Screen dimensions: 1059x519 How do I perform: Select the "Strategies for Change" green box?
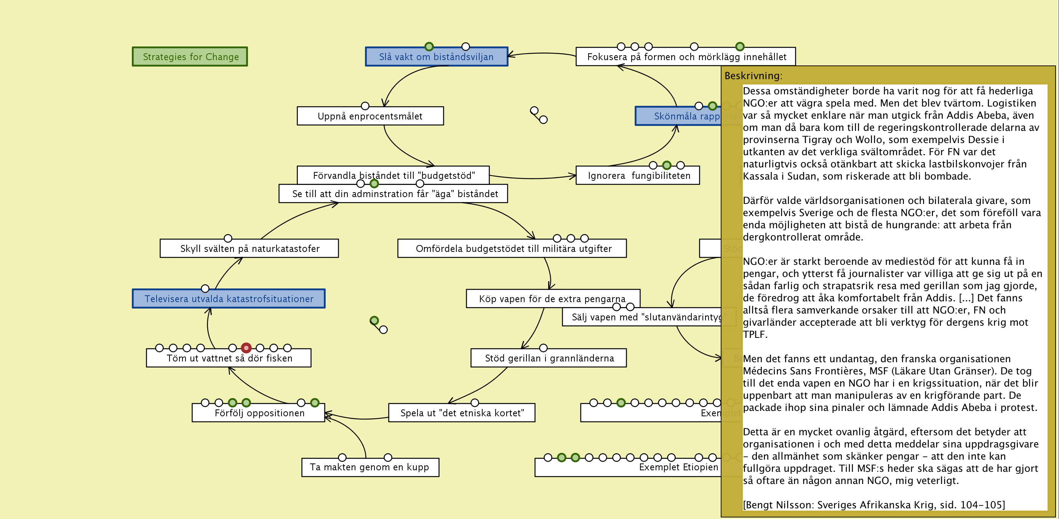(x=190, y=57)
